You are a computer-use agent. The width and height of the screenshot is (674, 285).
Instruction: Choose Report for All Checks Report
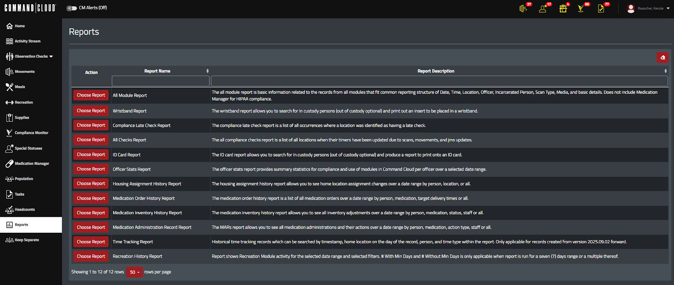coord(91,140)
